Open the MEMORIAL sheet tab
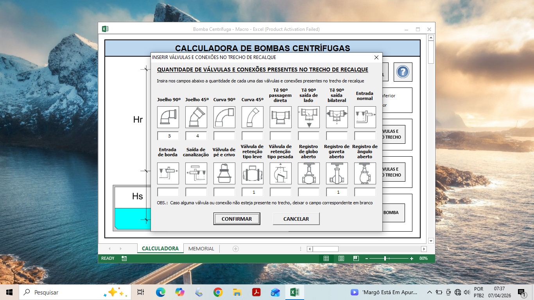The height and width of the screenshot is (300, 534). (201, 248)
